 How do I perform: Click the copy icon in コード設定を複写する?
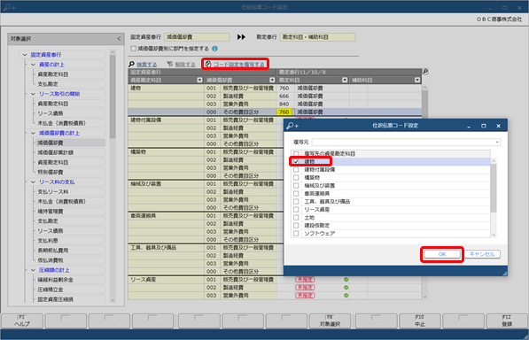click(x=208, y=64)
